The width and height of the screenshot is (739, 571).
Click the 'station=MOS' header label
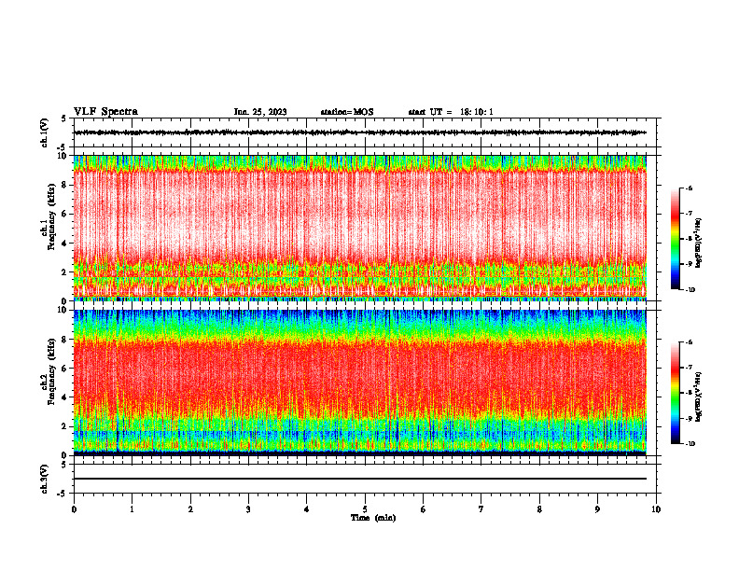tap(347, 112)
